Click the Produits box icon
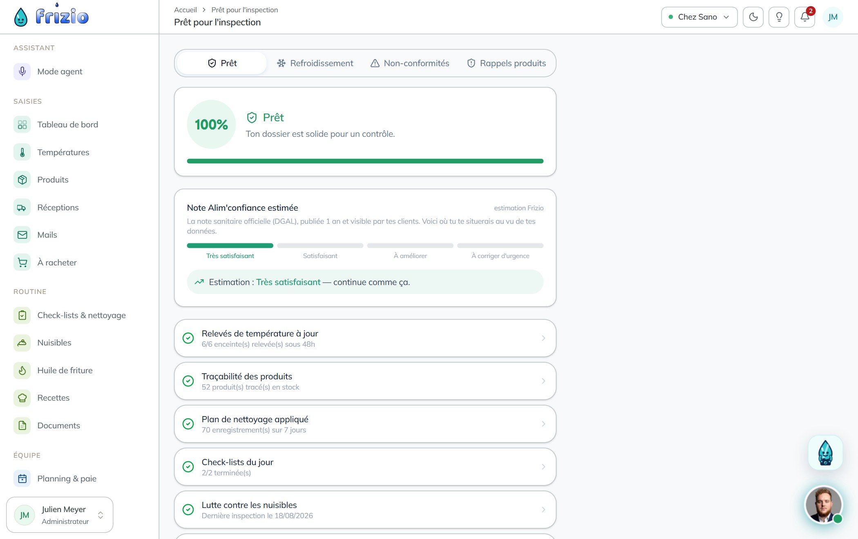The height and width of the screenshot is (539, 858). (22, 180)
